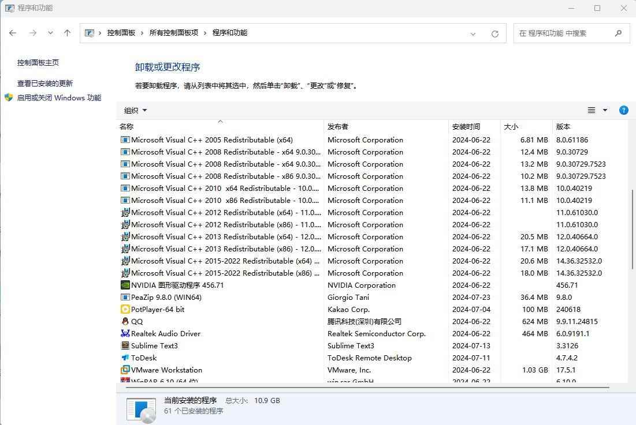Select the PotPlayer-64 bit icon
636x425 pixels.
point(125,309)
